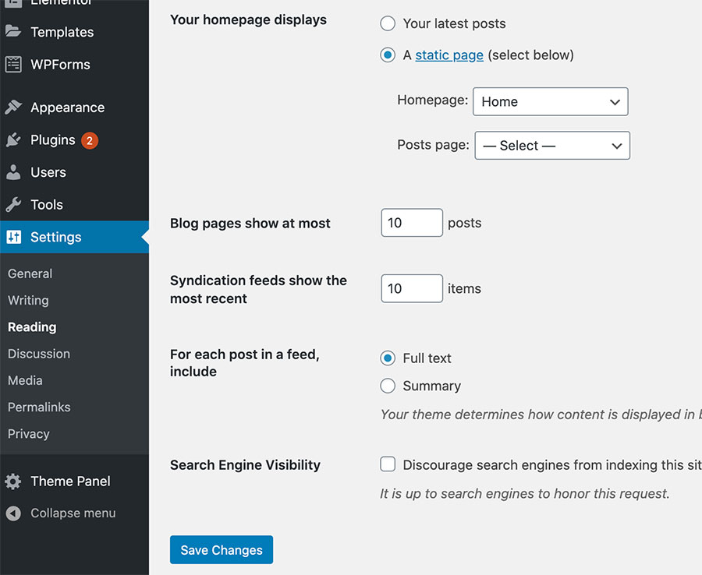Image resolution: width=702 pixels, height=575 pixels.
Task: Open the Permalinks settings submenu
Action: 39,407
